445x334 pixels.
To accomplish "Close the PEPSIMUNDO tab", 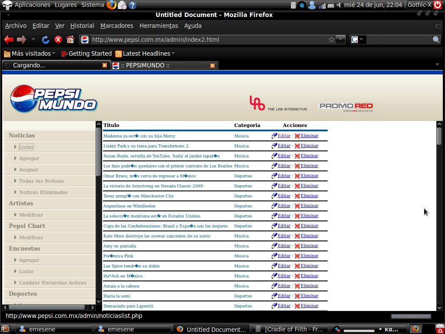I will click(213, 66).
